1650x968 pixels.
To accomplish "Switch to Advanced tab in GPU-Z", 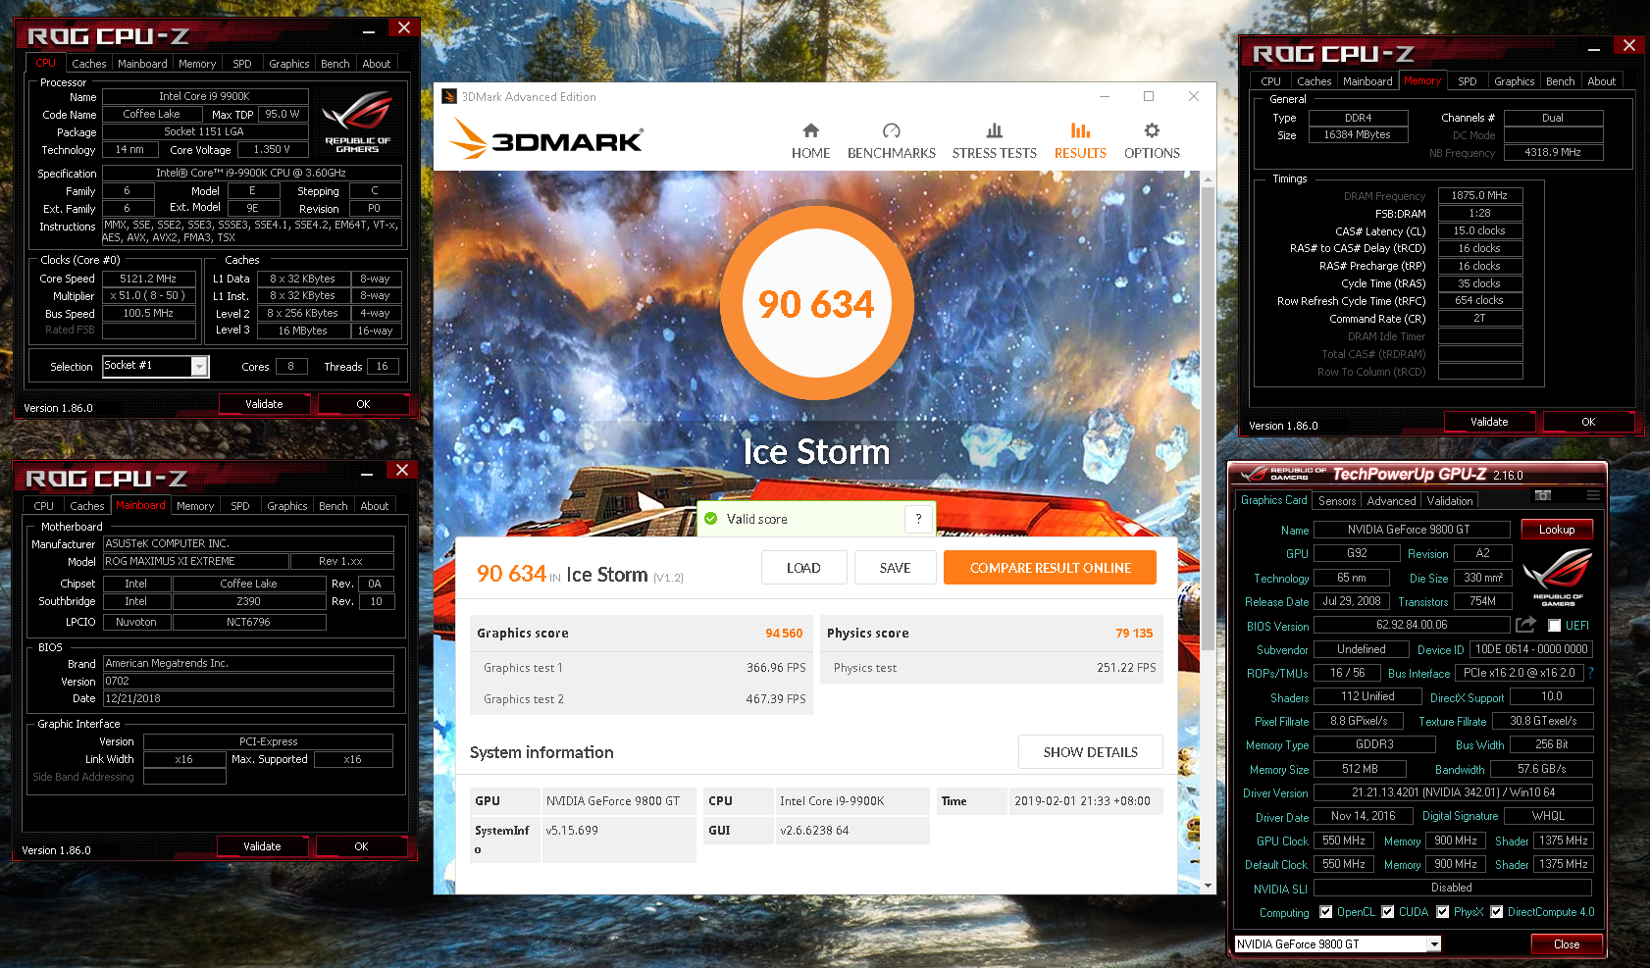I will (1391, 501).
